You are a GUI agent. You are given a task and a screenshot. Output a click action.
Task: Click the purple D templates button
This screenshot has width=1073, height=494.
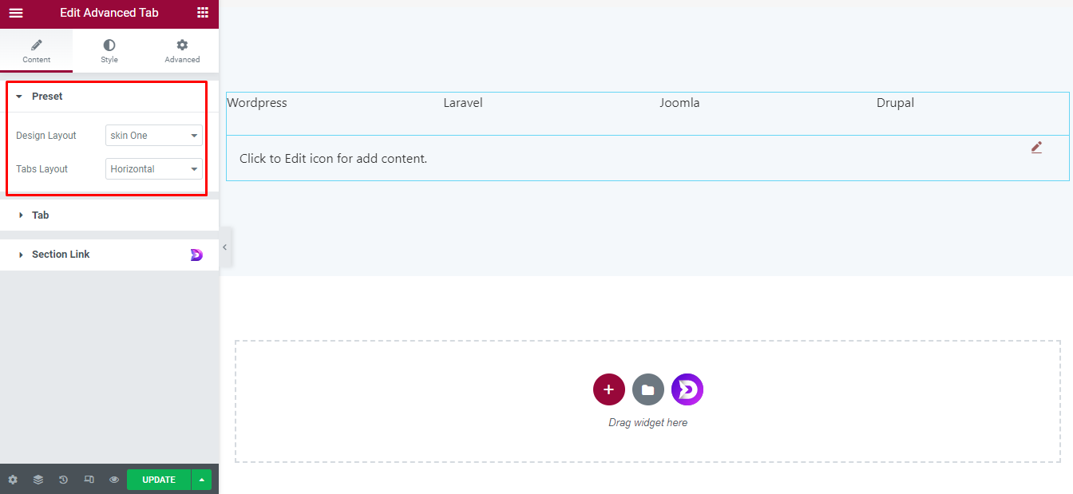[687, 389]
